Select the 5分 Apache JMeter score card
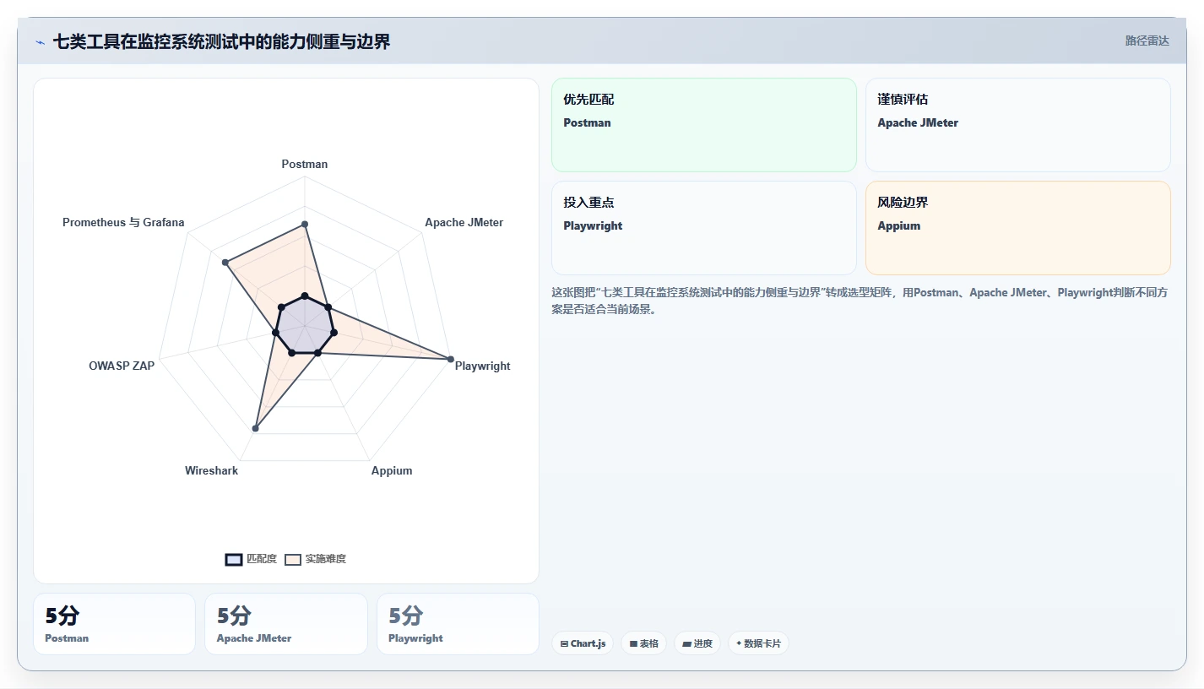Viewport: 1204px width, 689px height. (286, 624)
